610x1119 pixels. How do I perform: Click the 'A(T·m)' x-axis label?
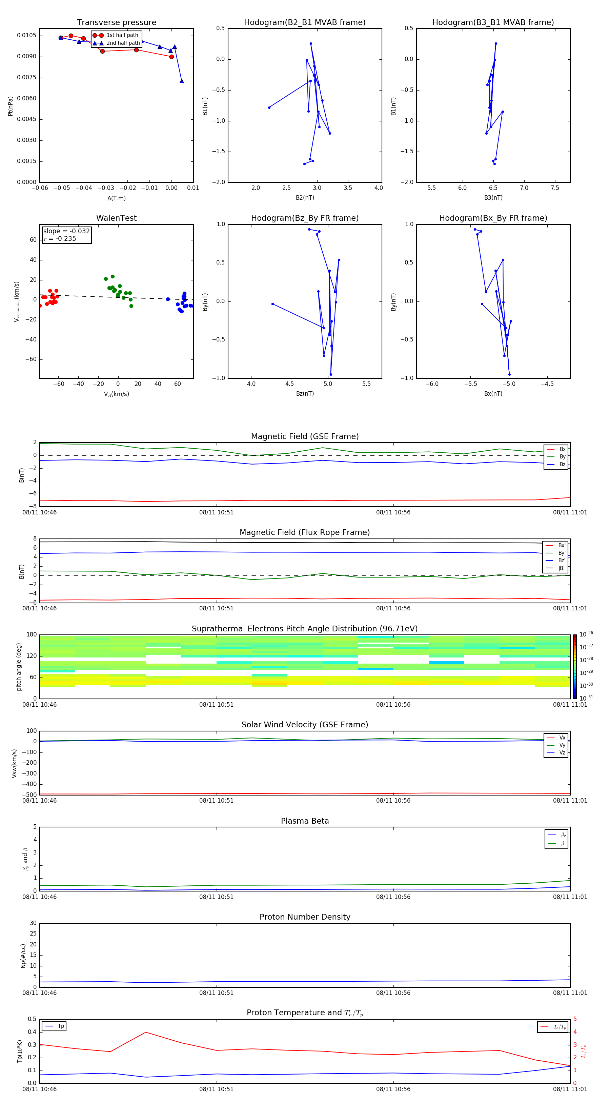click(x=116, y=198)
